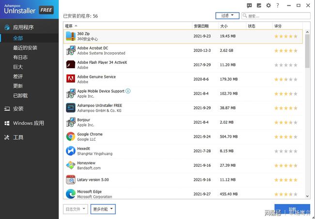This screenshot has height=219, width=315.
Task: Click the Bandisoft.com publisher text
Action: (x=89, y=168)
